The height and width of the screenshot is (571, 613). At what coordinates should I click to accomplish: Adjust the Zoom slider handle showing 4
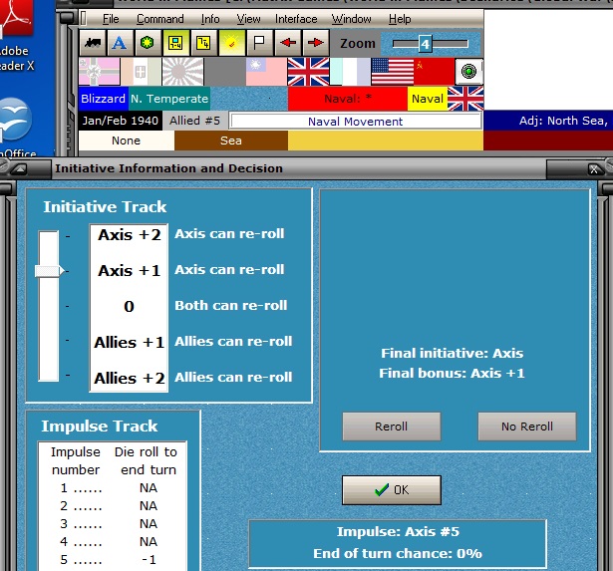pos(425,44)
